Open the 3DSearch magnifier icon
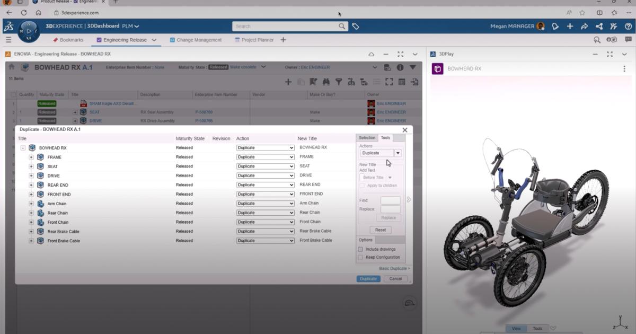636x334 pixels. click(596, 39)
